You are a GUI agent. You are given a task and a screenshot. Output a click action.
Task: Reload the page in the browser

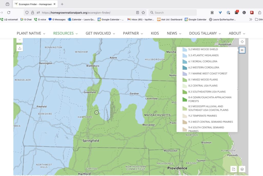click(x=9, y=12)
